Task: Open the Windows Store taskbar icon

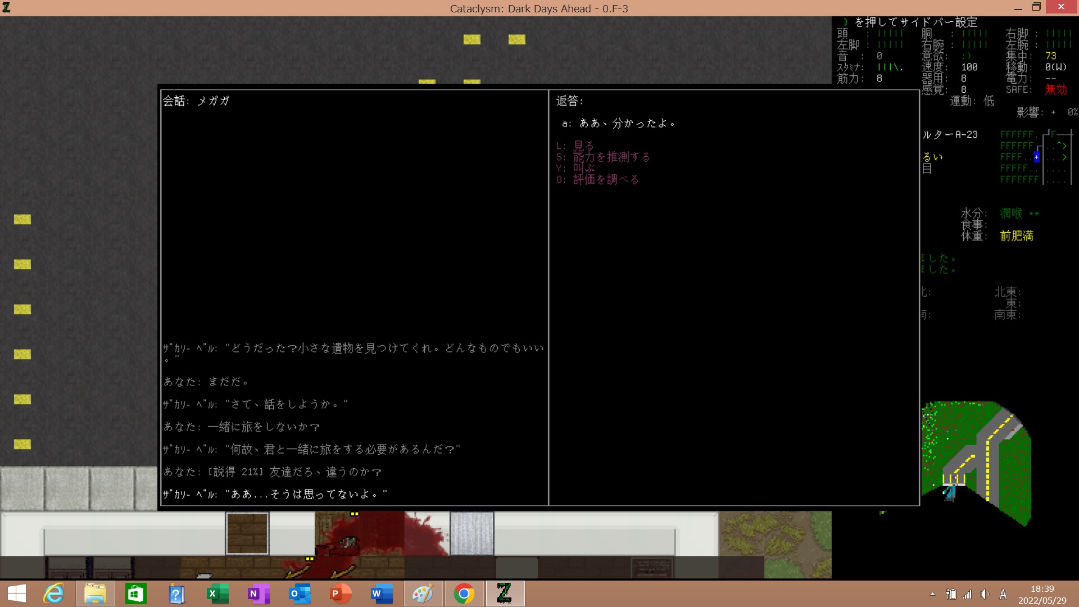Action: [x=135, y=594]
